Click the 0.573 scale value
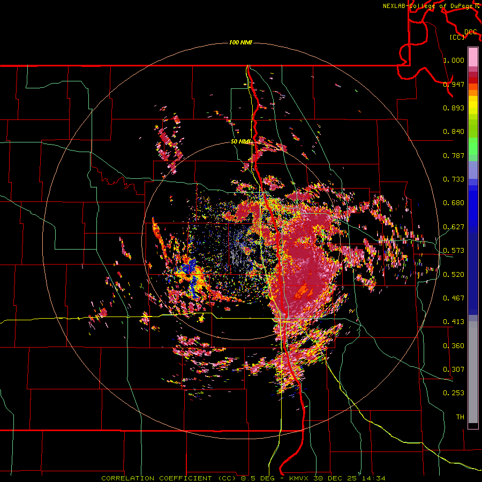Viewport: 482px width, 482px height. [454, 251]
